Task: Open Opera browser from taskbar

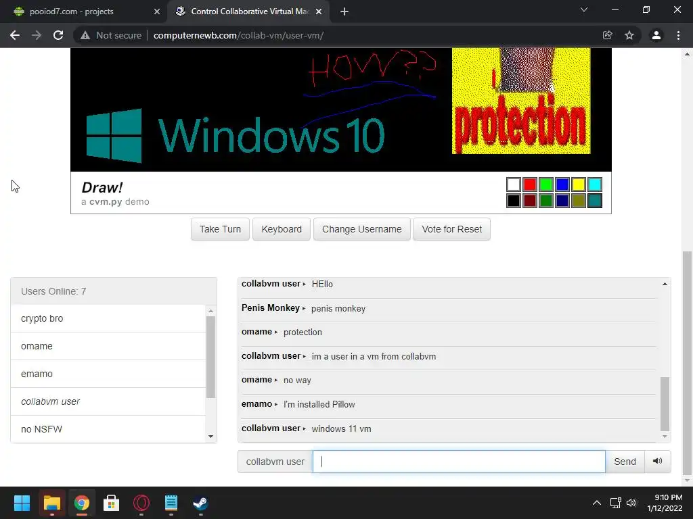Action: tap(141, 503)
